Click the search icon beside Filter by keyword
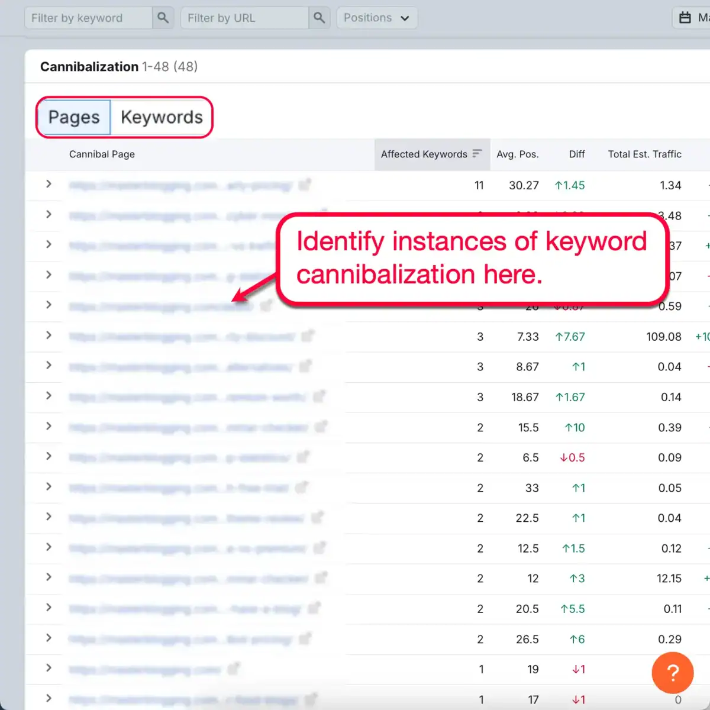The image size is (710, 710). pyautogui.click(x=163, y=18)
